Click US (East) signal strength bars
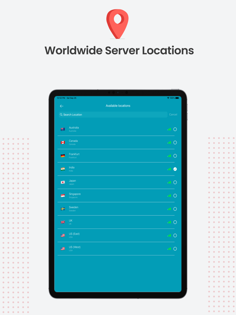This screenshot has height=315, width=236. click(169, 235)
